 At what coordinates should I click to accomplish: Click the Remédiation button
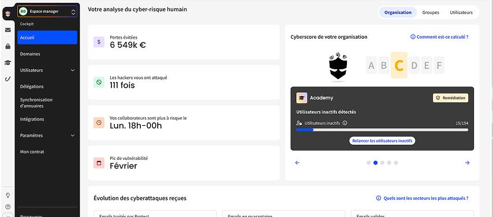click(x=450, y=98)
